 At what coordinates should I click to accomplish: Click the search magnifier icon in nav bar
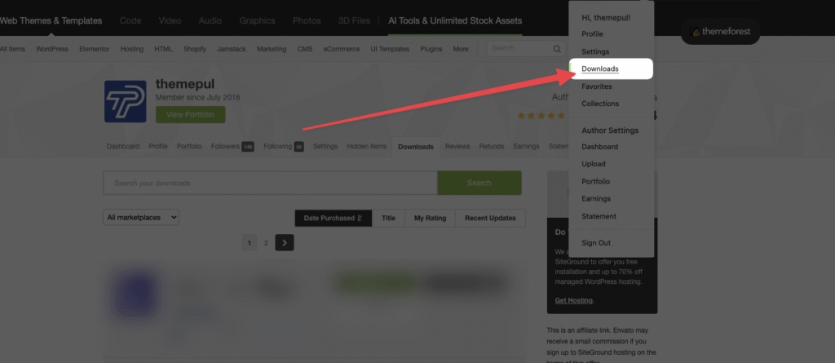[x=556, y=49]
